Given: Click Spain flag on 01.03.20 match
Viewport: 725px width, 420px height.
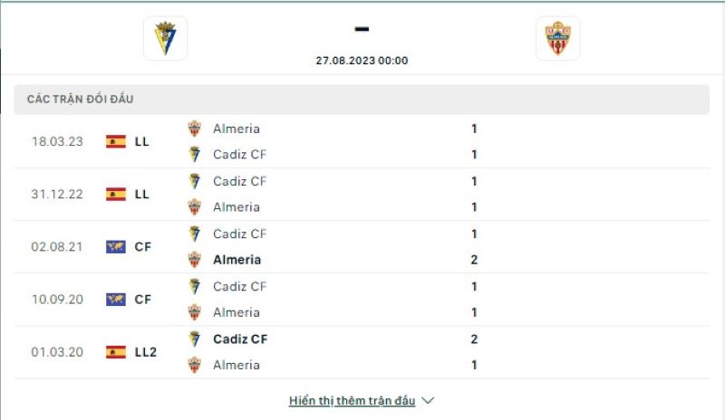Looking at the screenshot, I should (116, 351).
